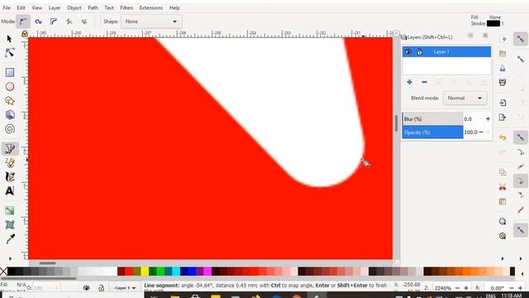Open a file using folder icon
This screenshot has width=529, height=298.
coord(503,53)
